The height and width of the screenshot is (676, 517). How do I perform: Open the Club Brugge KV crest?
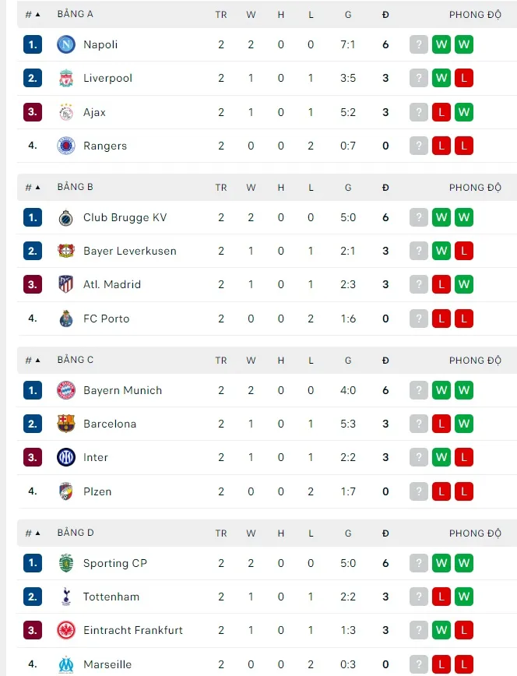[x=65, y=217]
